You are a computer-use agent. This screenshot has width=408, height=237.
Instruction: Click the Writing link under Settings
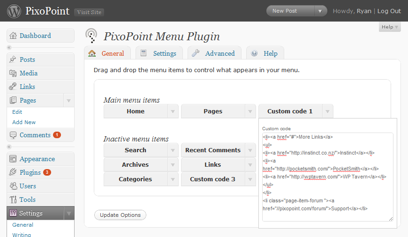[22, 235]
